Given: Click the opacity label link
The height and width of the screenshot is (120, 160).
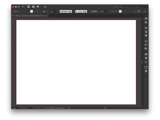Looking at the screenshot, I should tap(94, 11).
